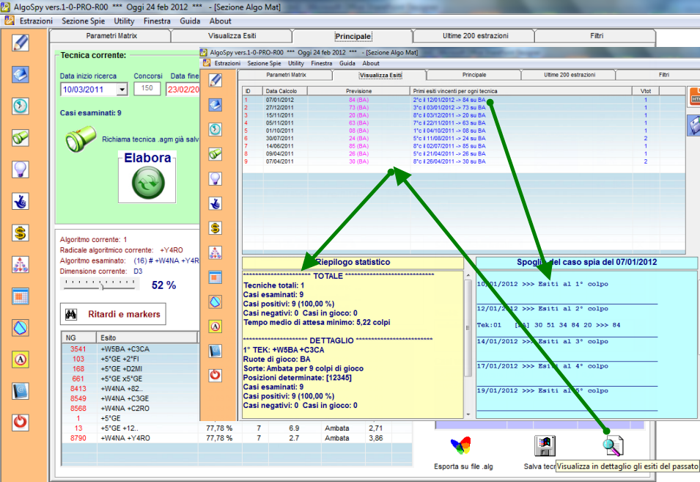Switch to the outer Visualizza Esiti tab
The height and width of the screenshot is (482, 700).
[232, 36]
